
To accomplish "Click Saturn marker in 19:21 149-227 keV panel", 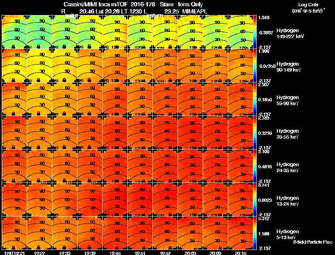I will coord(13,46).
